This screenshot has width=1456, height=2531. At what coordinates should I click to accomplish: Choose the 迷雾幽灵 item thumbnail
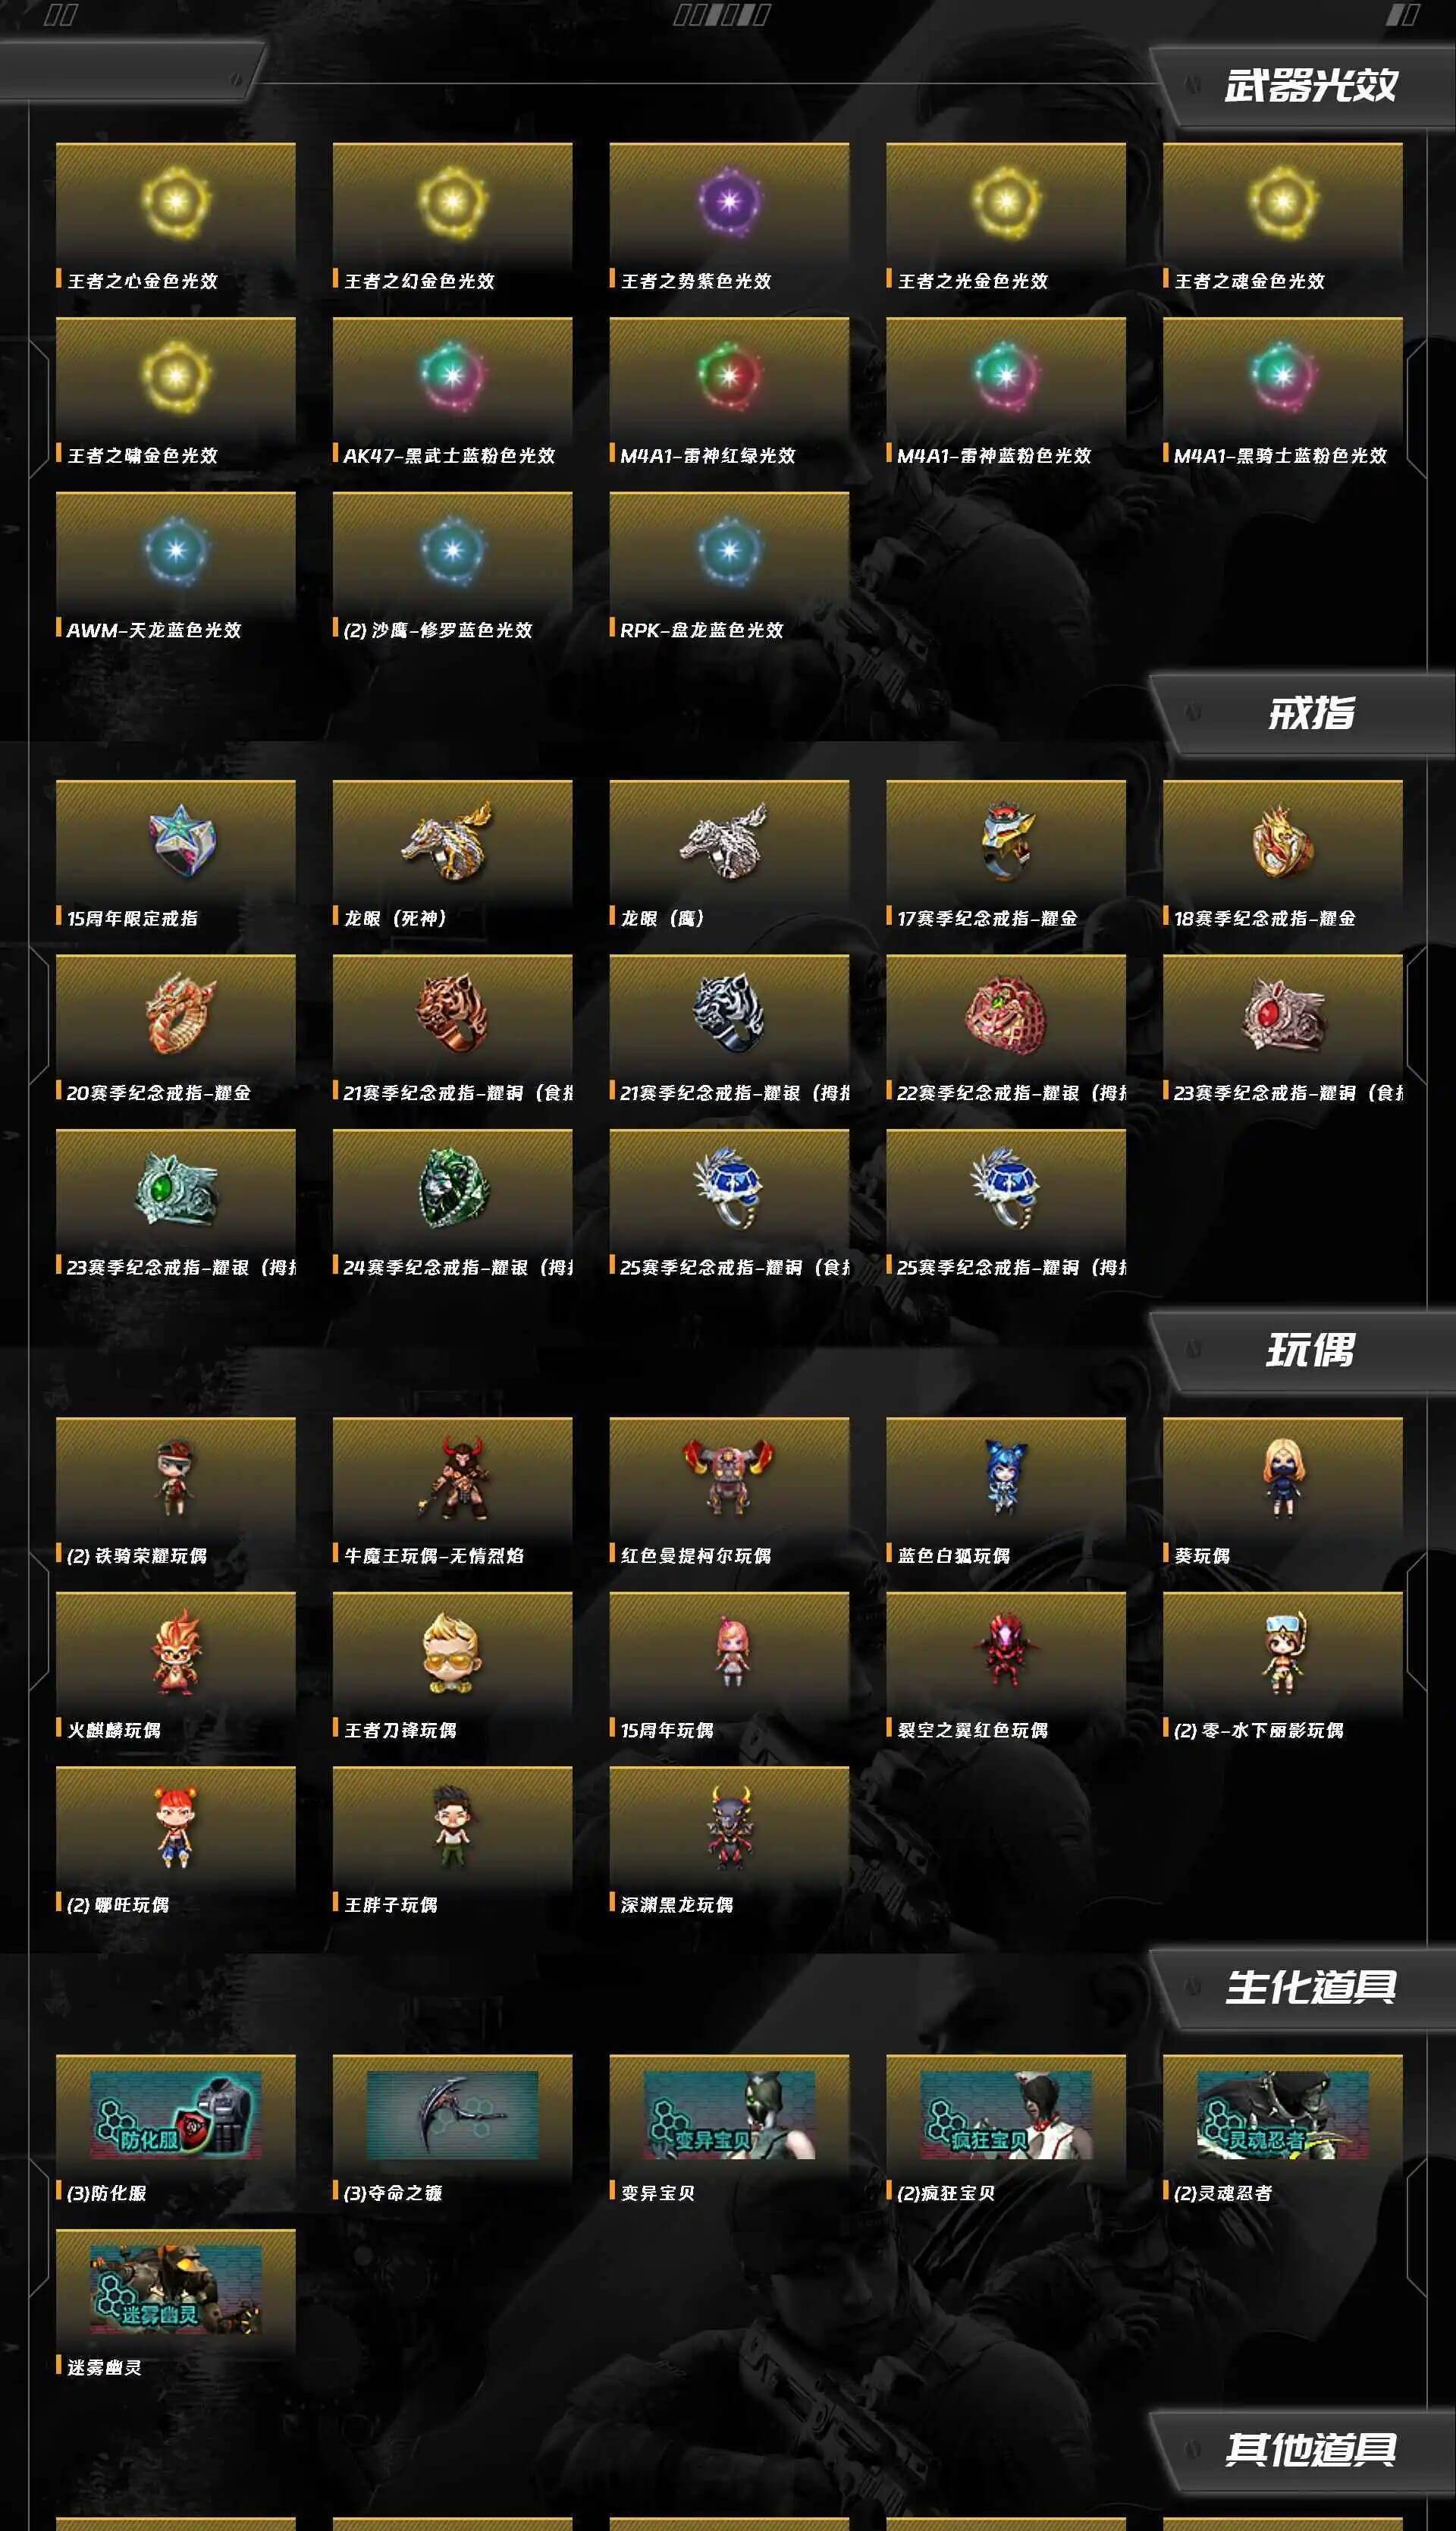click(x=176, y=2289)
